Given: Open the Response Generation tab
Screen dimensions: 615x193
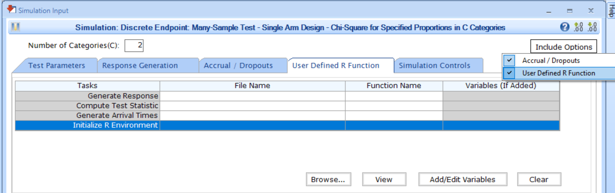Looking at the screenshot, I should (140, 66).
